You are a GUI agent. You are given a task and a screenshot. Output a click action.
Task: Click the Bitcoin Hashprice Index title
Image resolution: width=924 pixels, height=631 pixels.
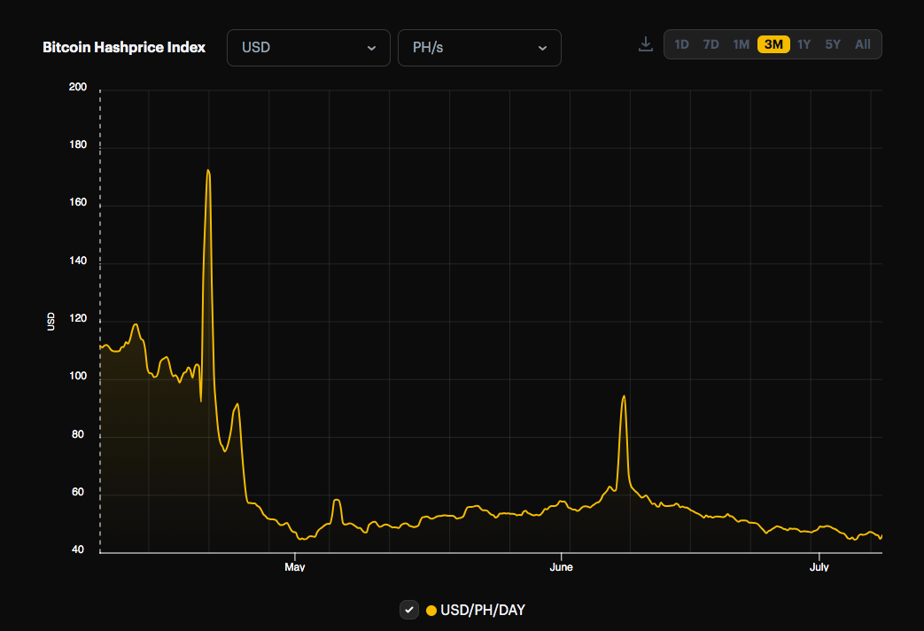tap(124, 47)
